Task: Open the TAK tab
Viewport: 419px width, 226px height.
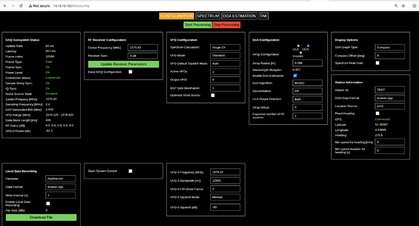Action: point(264,16)
